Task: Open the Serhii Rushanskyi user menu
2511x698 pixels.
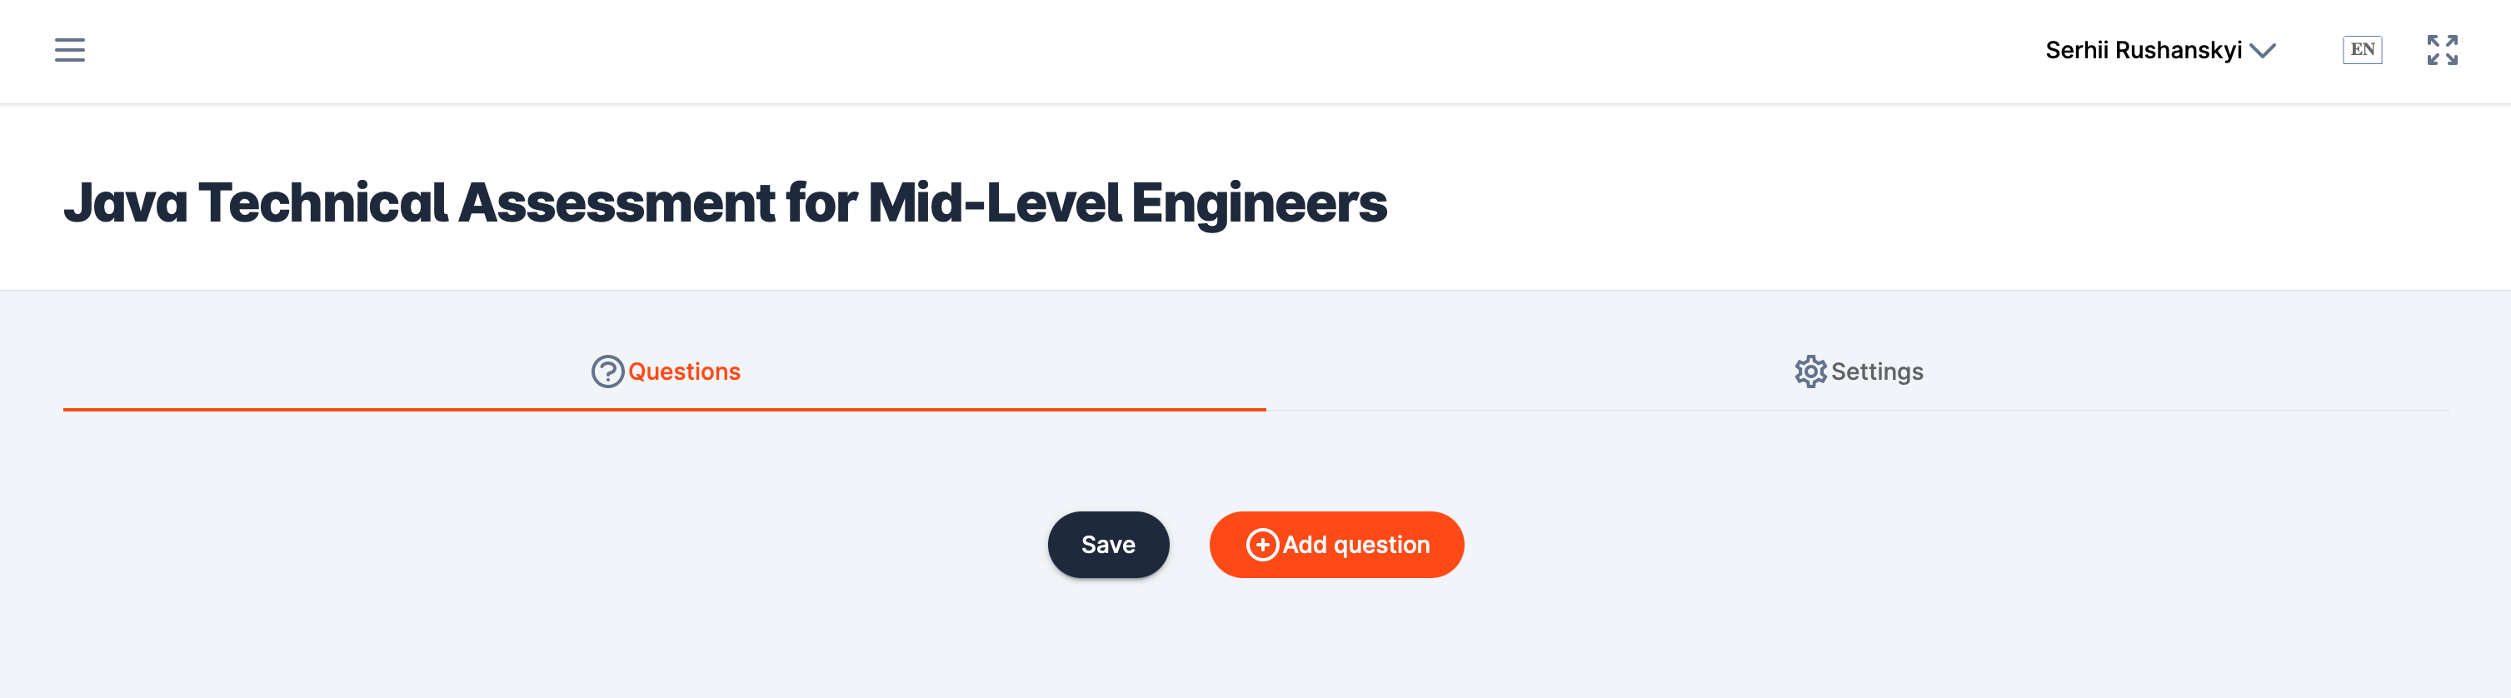Action: tap(2160, 51)
